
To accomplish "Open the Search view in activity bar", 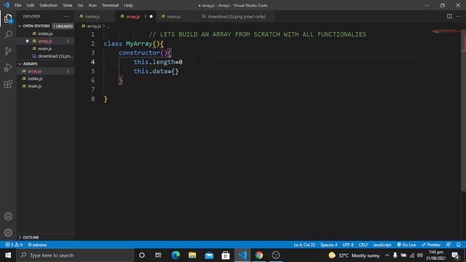I will click(x=8, y=35).
